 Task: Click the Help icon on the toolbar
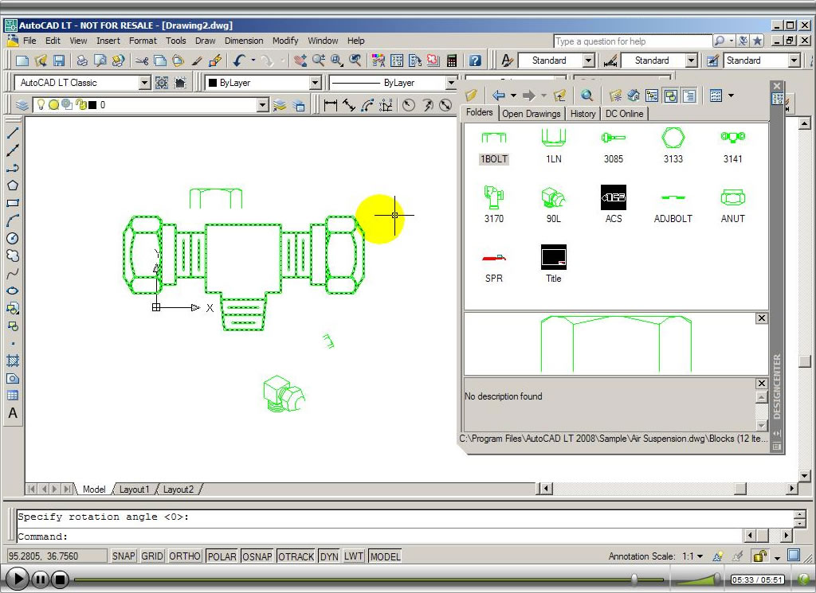point(475,61)
